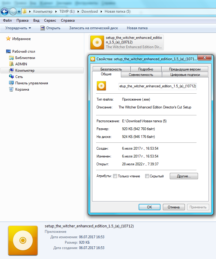216x259 pixels.
Task: Toggle Скрытый checkbox
Action: (x=147, y=176)
